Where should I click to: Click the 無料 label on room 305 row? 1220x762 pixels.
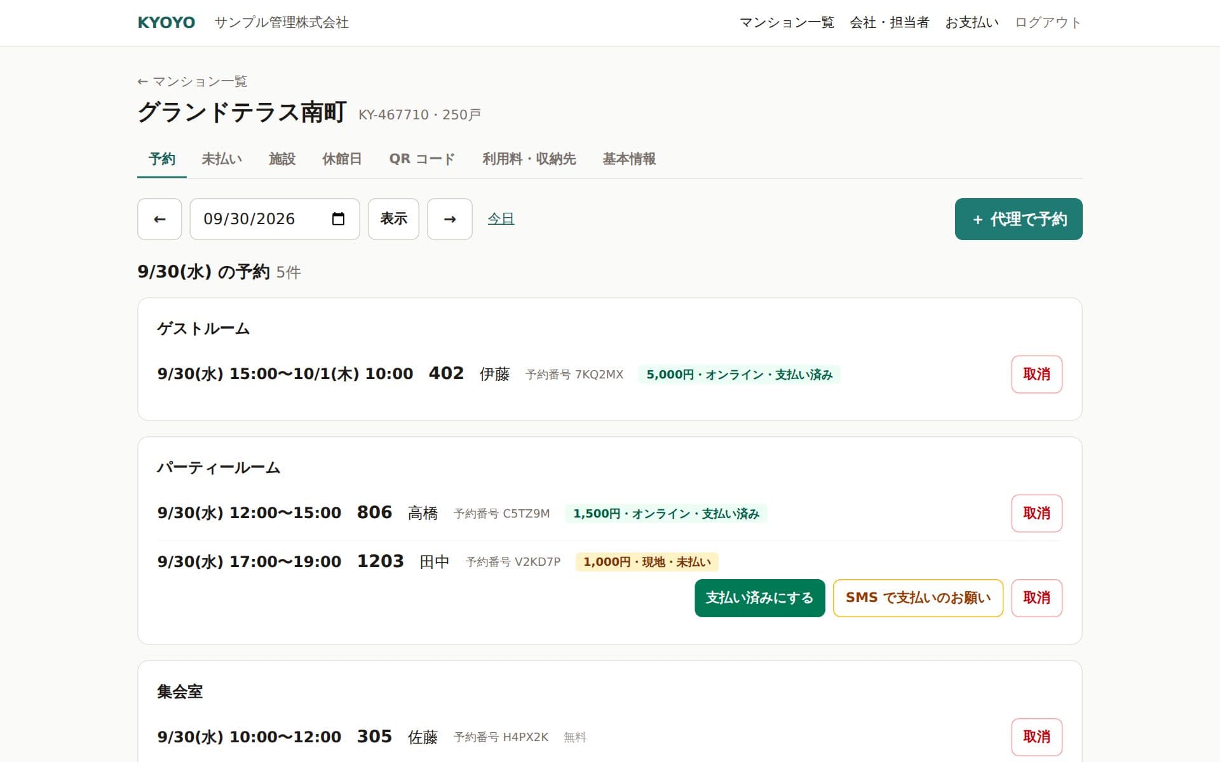coord(574,737)
